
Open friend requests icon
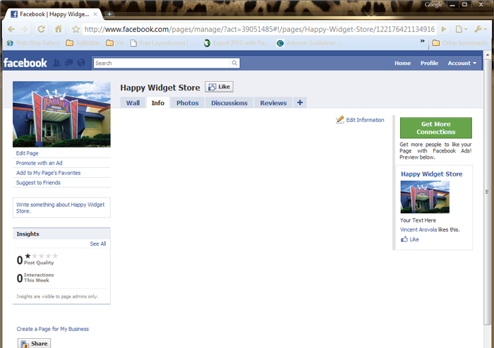[56, 63]
